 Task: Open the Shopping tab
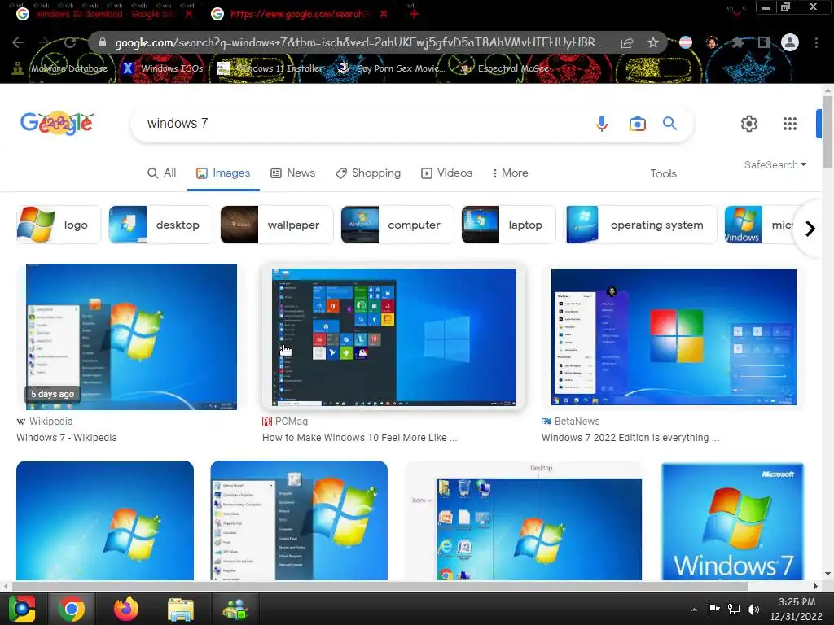pyautogui.click(x=368, y=173)
